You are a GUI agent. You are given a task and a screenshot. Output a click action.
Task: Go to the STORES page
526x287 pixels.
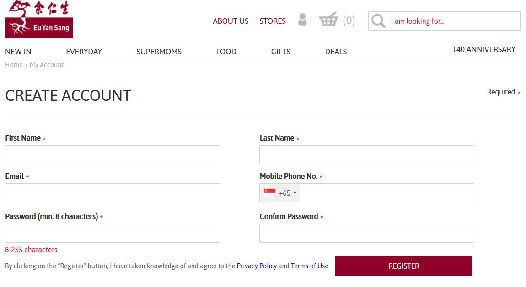click(272, 21)
